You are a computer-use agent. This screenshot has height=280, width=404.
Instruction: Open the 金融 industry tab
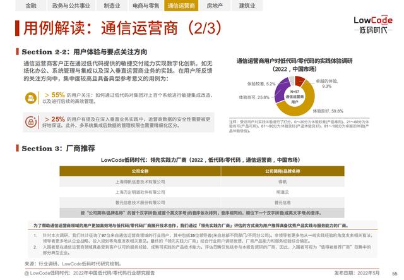coord(31,6)
